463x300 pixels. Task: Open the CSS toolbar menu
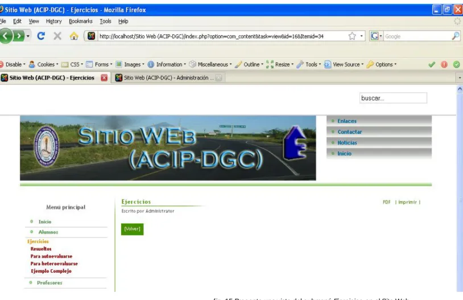coord(72,64)
